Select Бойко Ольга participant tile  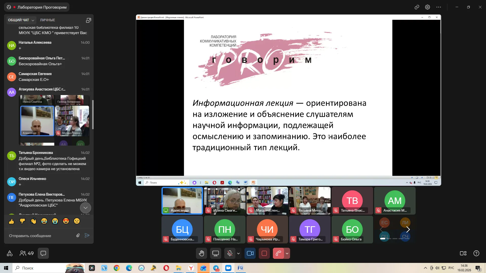coord(352,230)
